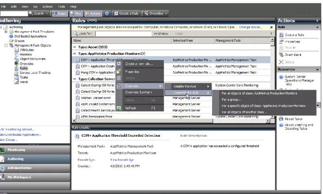Click the Clear button
The height and width of the screenshot is (194, 323).
[179, 34]
